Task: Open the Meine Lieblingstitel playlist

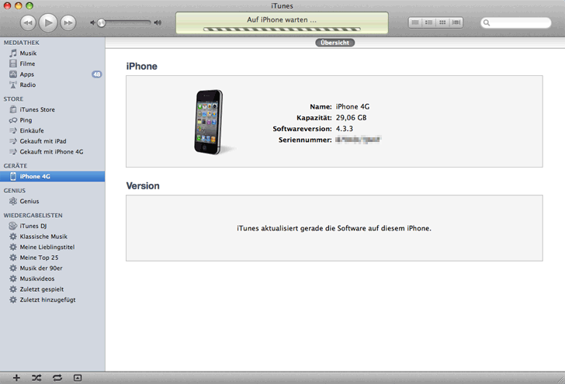Action: coord(53,247)
